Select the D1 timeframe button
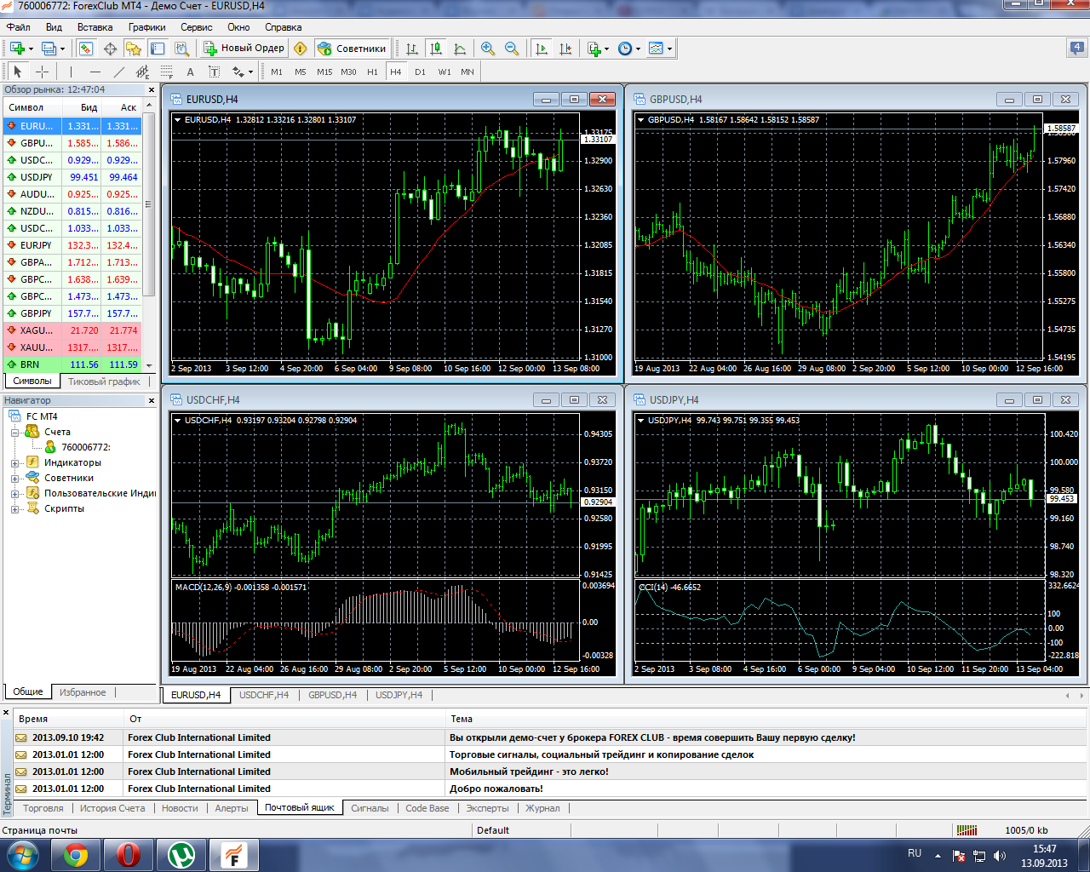1090x872 pixels. 420,72
